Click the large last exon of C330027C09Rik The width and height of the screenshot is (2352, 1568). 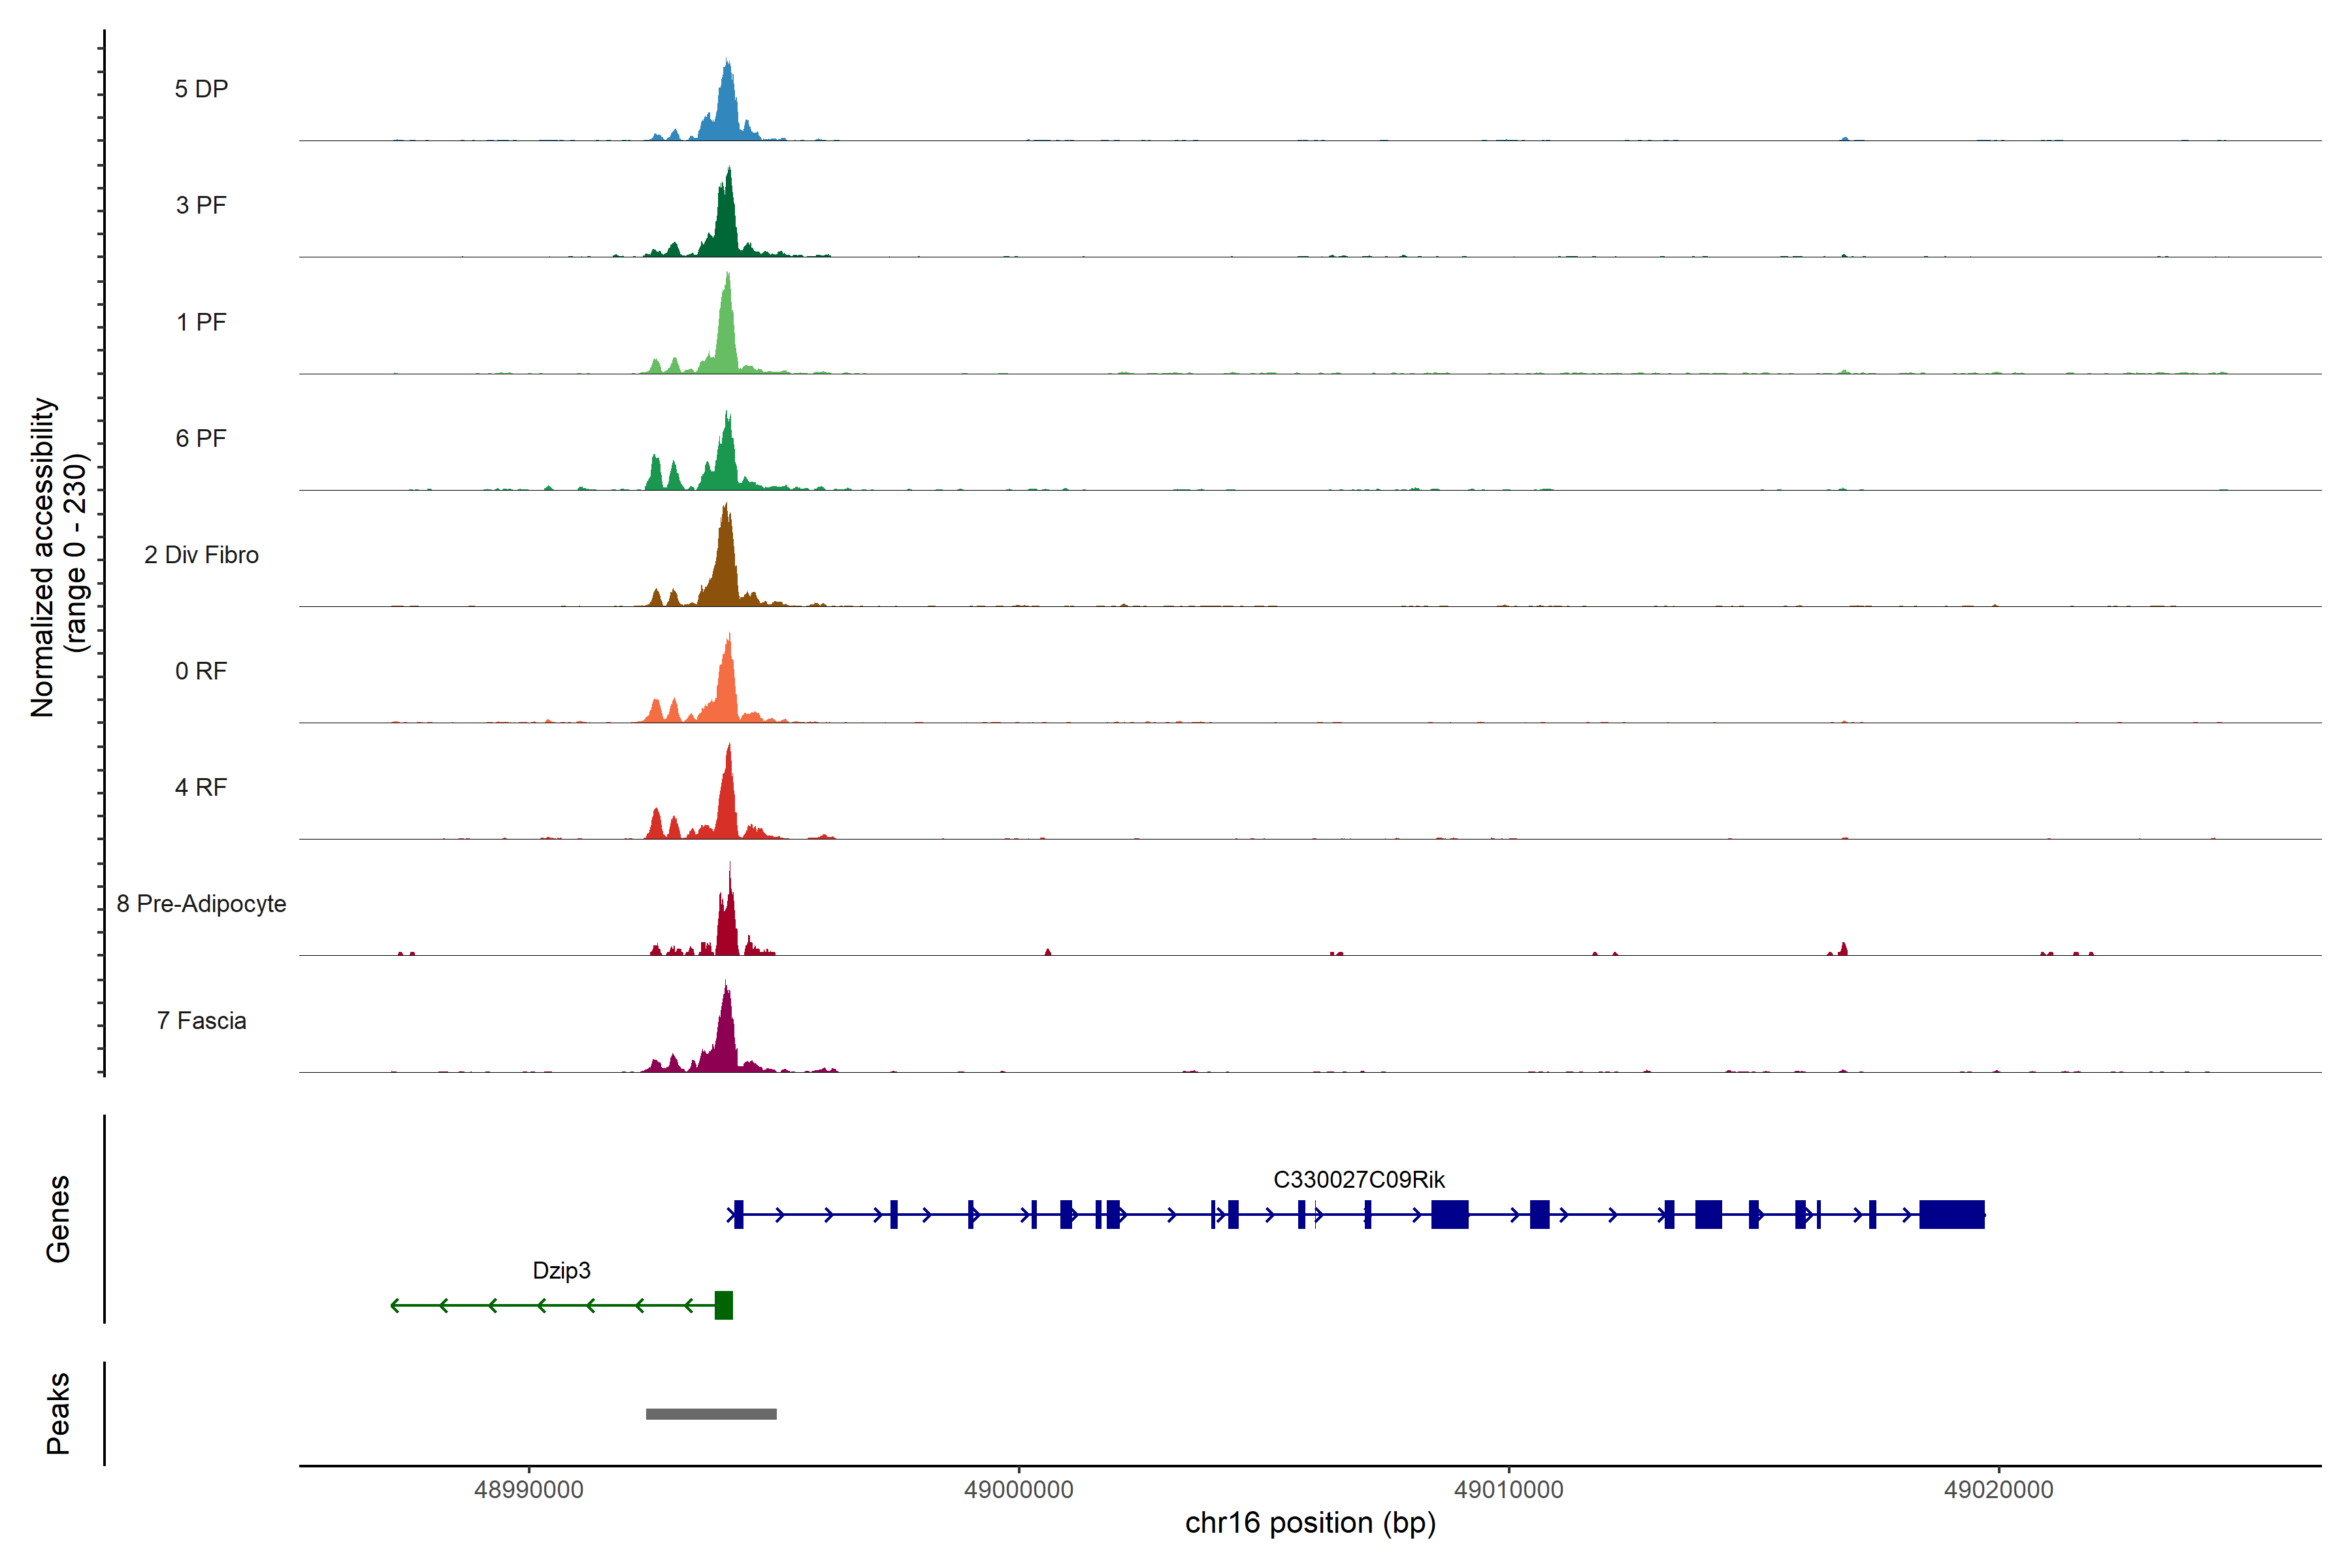click(1951, 1214)
